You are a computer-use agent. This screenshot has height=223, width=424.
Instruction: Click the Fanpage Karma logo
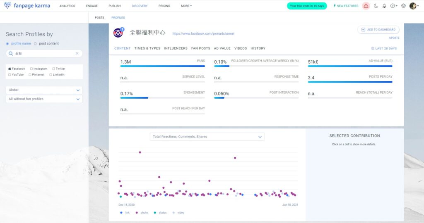27,6
